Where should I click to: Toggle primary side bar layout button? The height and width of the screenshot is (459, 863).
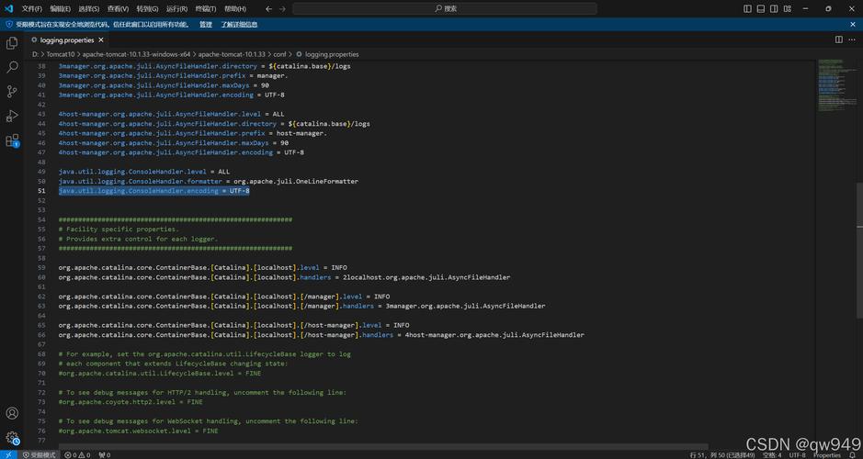747,9
